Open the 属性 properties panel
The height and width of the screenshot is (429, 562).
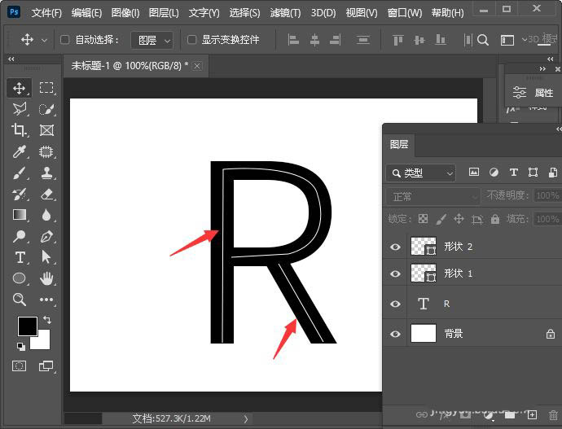pos(533,92)
